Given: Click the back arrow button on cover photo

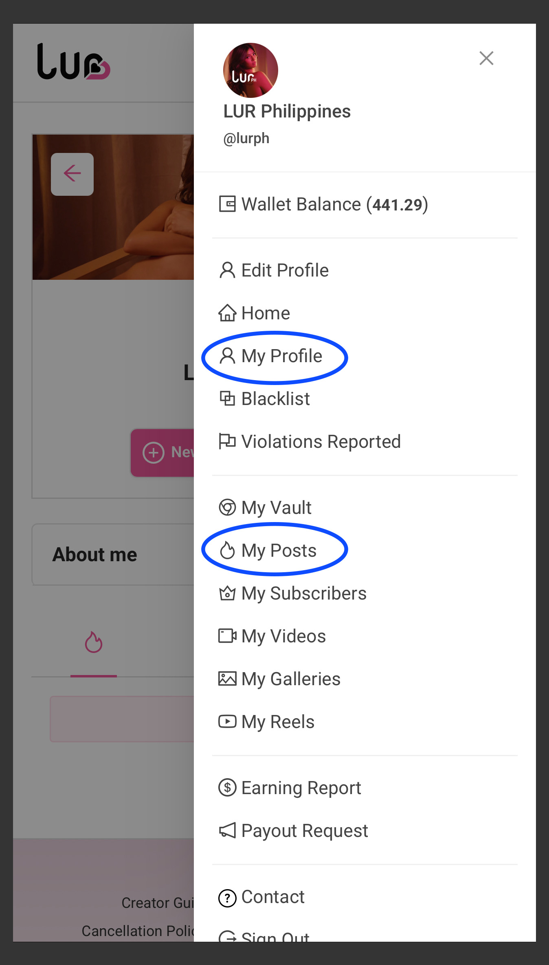Looking at the screenshot, I should (x=72, y=174).
